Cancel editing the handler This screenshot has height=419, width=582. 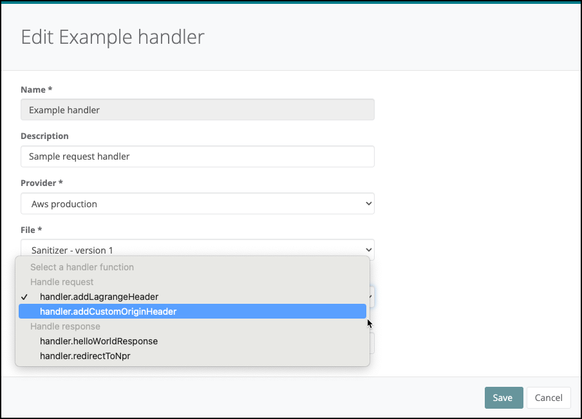pos(549,398)
